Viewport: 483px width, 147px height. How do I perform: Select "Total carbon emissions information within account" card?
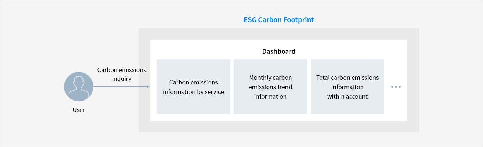[x=347, y=87]
